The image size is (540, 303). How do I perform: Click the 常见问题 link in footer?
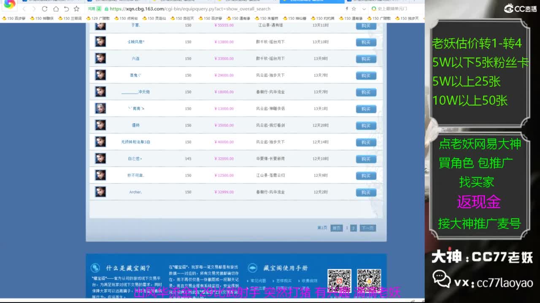pos(258,281)
